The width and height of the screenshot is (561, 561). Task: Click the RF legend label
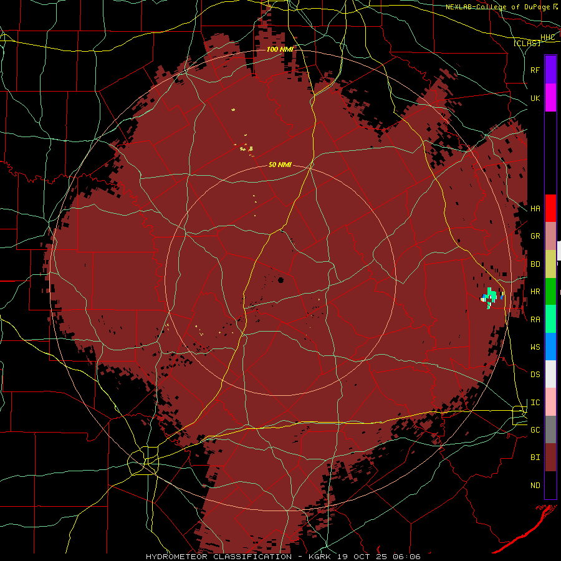535,70
